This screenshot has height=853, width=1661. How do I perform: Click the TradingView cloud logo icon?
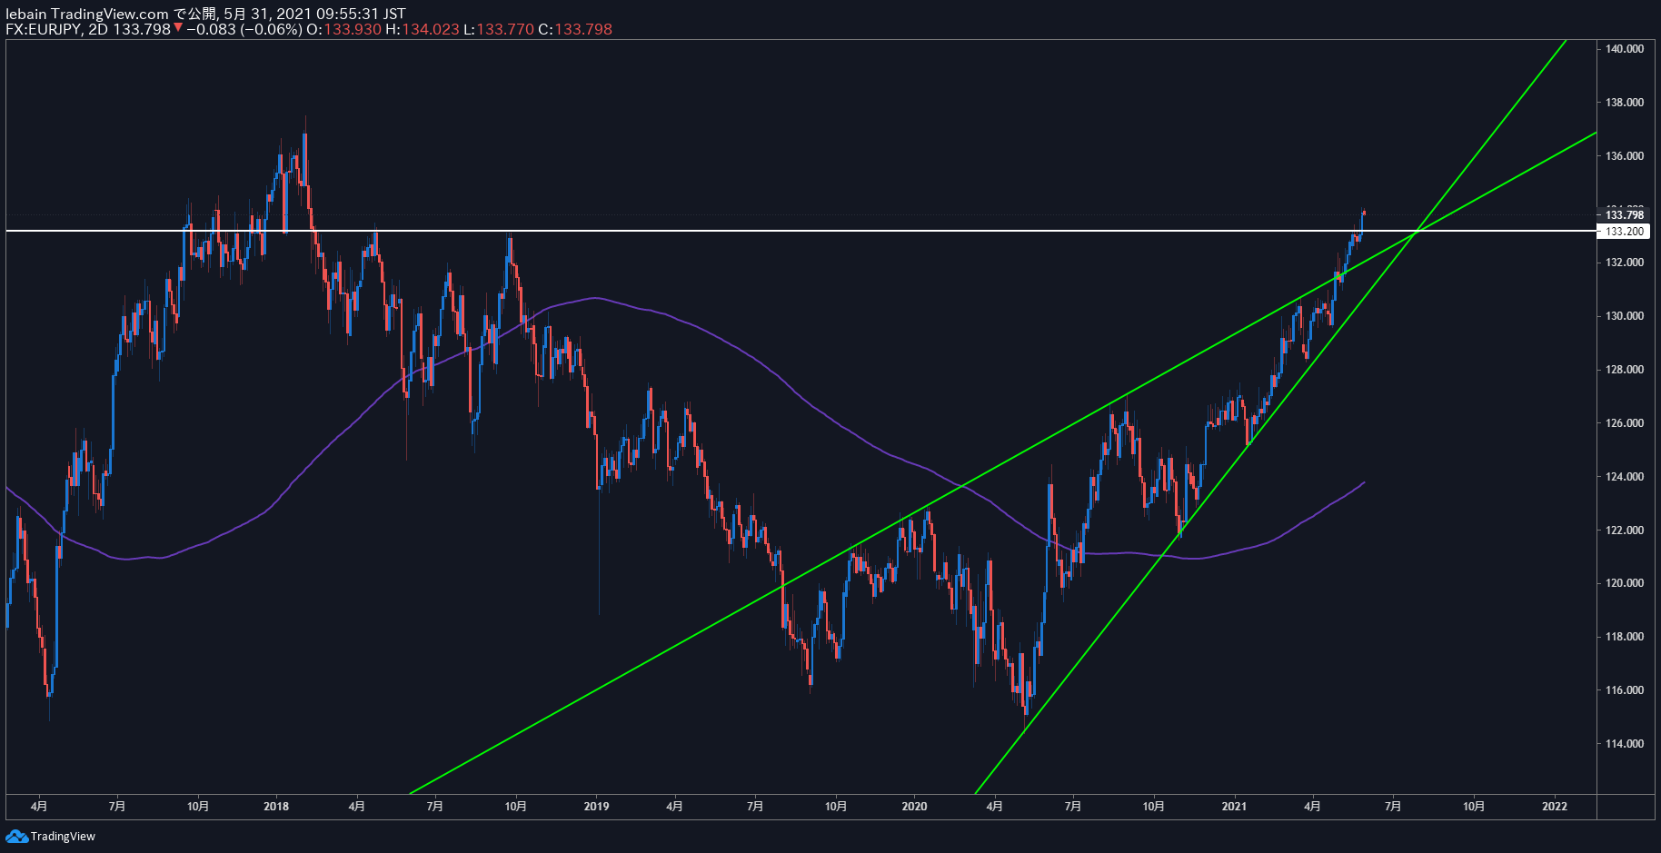point(16,836)
